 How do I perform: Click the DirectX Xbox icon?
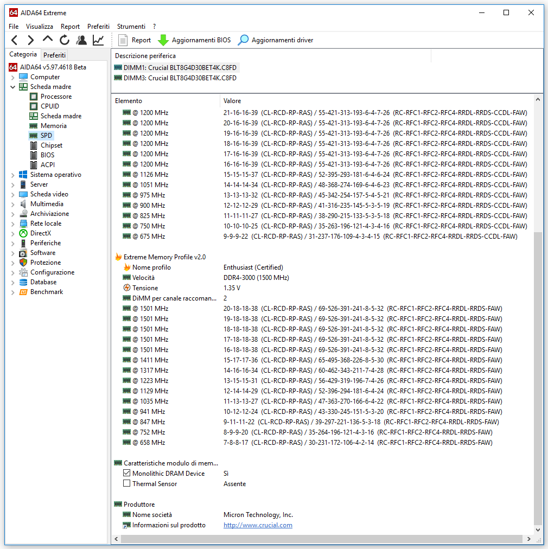point(23,233)
